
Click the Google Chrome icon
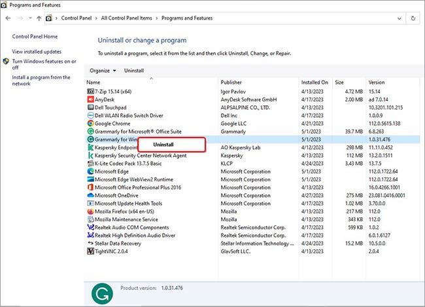pyautogui.click(x=90, y=124)
